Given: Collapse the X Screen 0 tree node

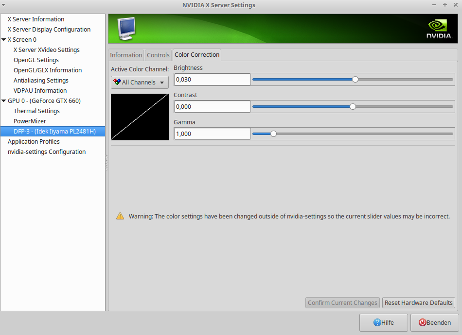Looking at the screenshot, I should coord(4,39).
